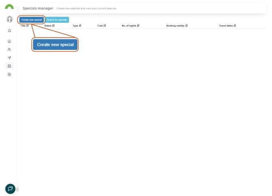This screenshot has height=196, width=272.
Task: Select the image gallery sidebar icon
Action: point(9,66)
